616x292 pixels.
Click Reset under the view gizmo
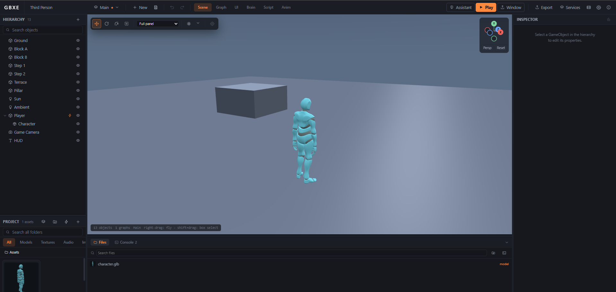(x=501, y=48)
